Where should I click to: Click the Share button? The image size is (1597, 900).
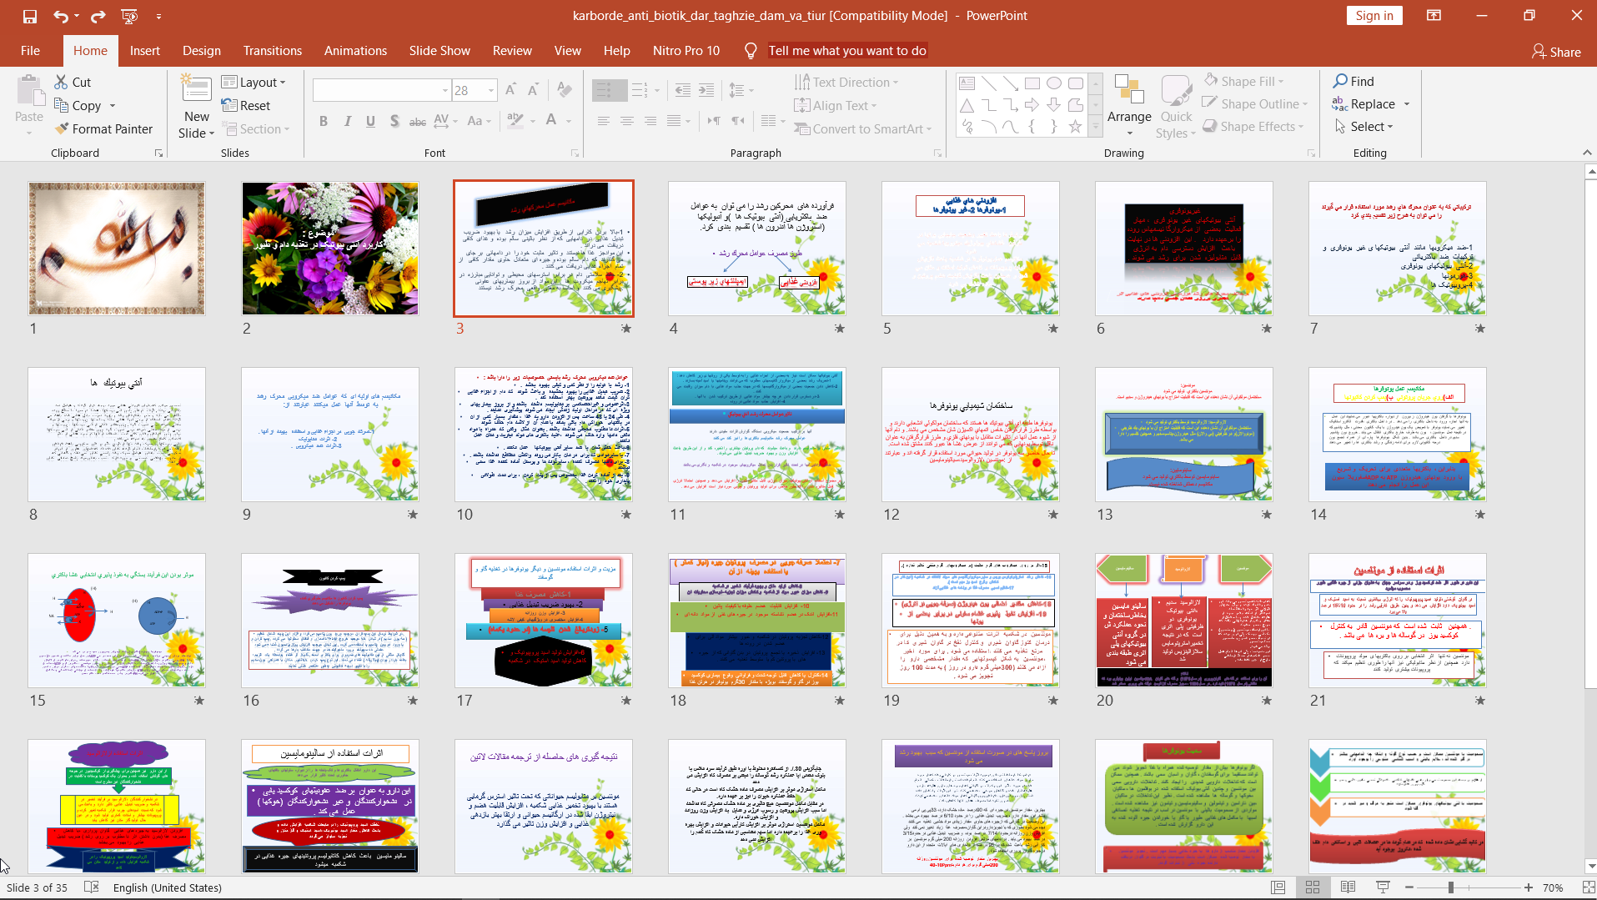click(x=1556, y=52)
